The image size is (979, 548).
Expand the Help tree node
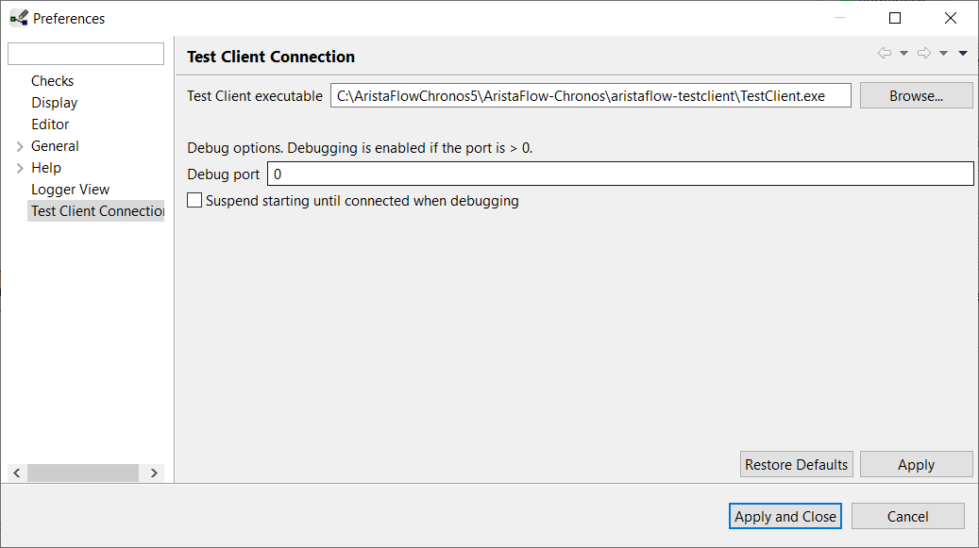coord(20,168)
